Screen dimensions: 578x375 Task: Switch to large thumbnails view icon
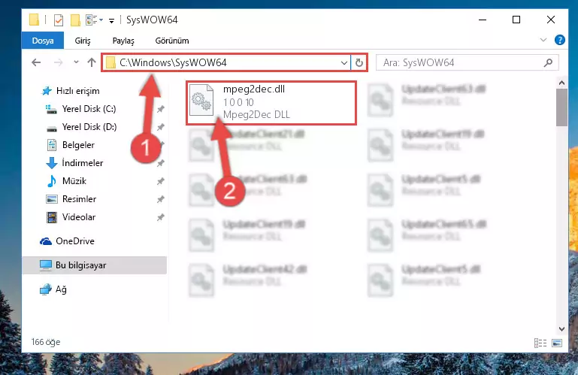tap(557, 343)
